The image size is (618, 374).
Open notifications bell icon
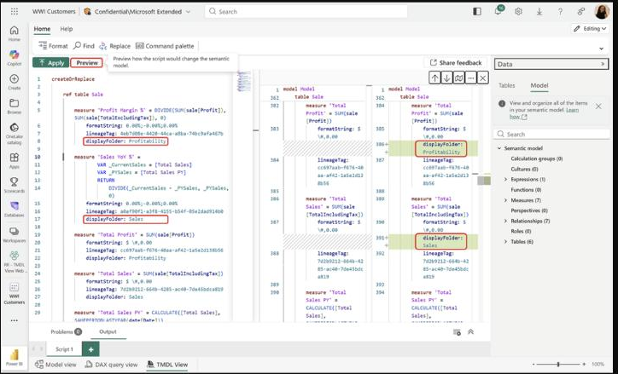pos(498,11)
